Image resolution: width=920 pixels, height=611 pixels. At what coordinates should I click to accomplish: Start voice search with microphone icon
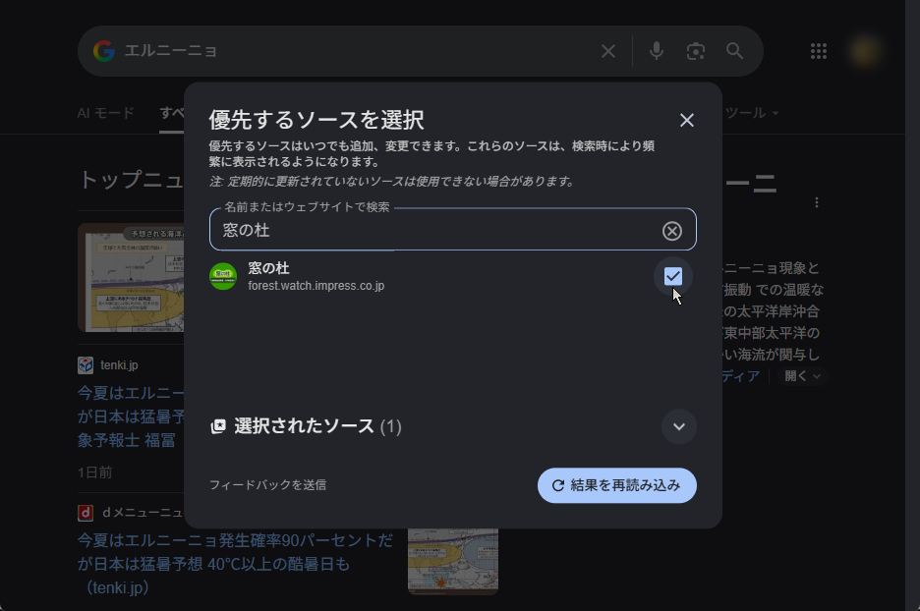point(657,51)
